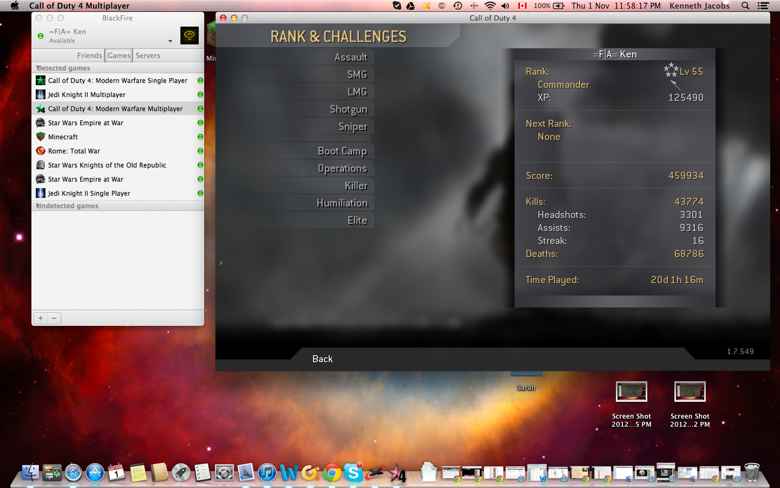Launch Safari from the Dock
This screenshot has width=780, height=488.
tap(73, 473)
